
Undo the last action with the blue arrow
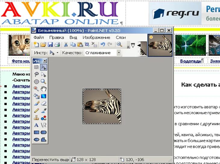pos(103,45)
